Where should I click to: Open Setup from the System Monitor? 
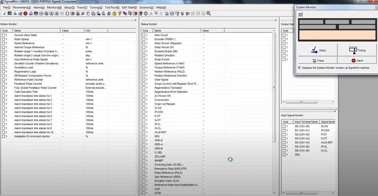(317, 50)
